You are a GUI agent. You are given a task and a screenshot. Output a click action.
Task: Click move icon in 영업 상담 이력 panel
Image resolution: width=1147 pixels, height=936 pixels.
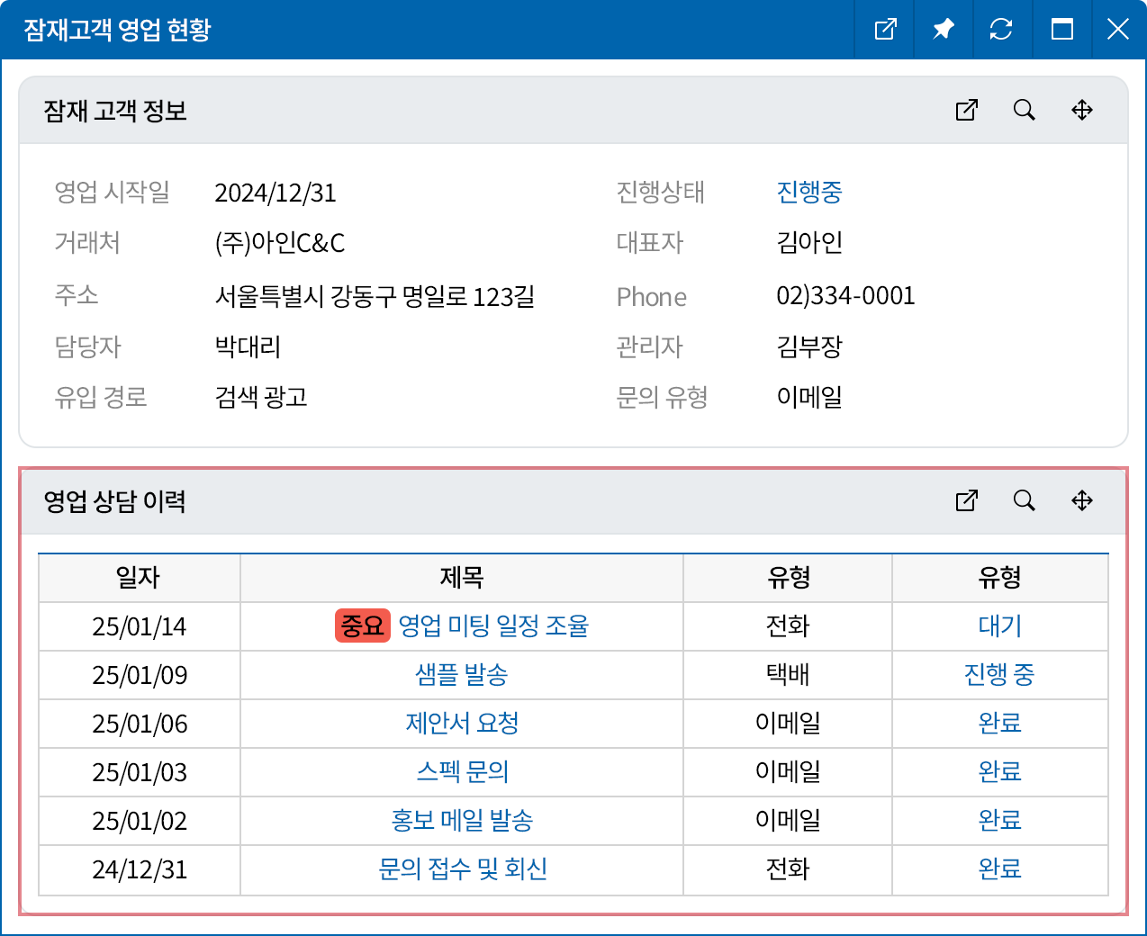tap(1081, 500)
